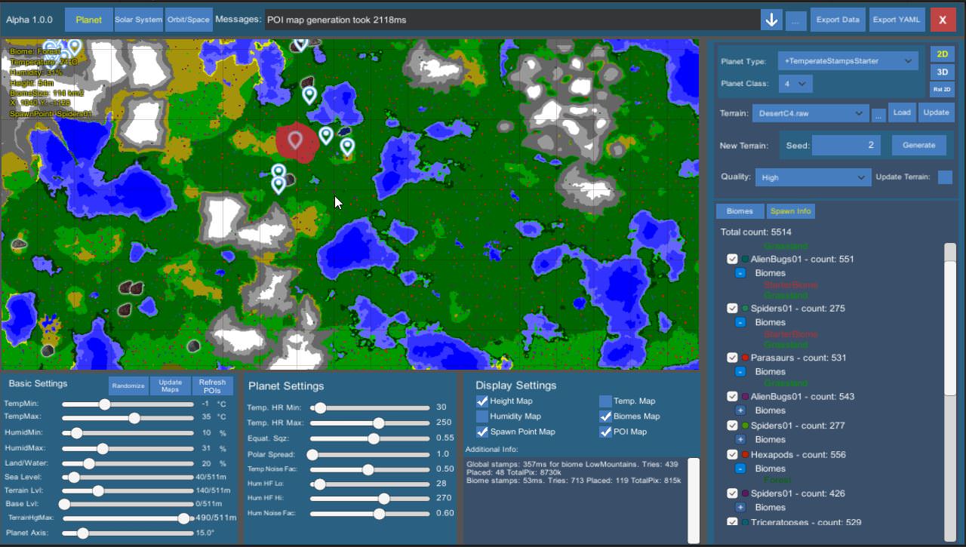Viewport: 966px width, 547px height.
Task: Click the Export YAML button
Action: coord(897,20)
